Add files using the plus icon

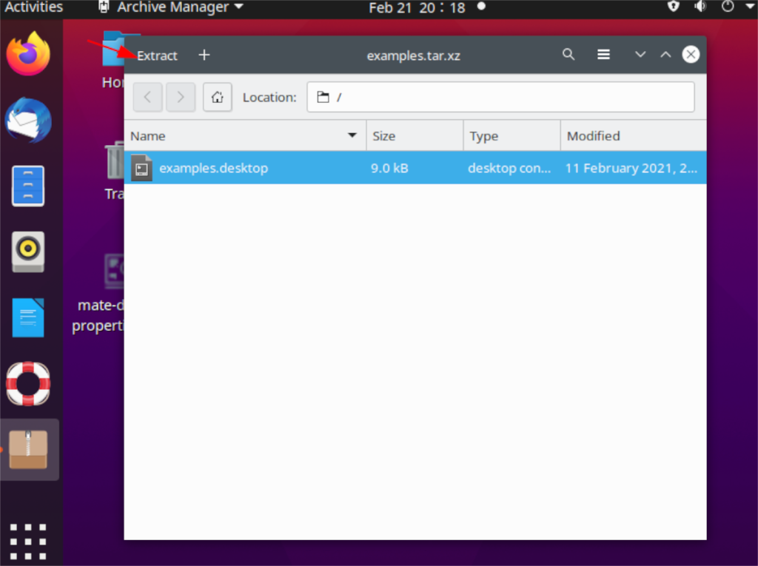pyautogui.click(x=204, y=54)
